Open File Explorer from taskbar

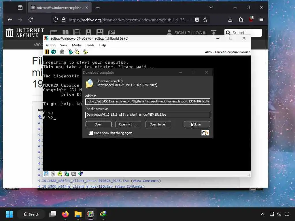78,214
